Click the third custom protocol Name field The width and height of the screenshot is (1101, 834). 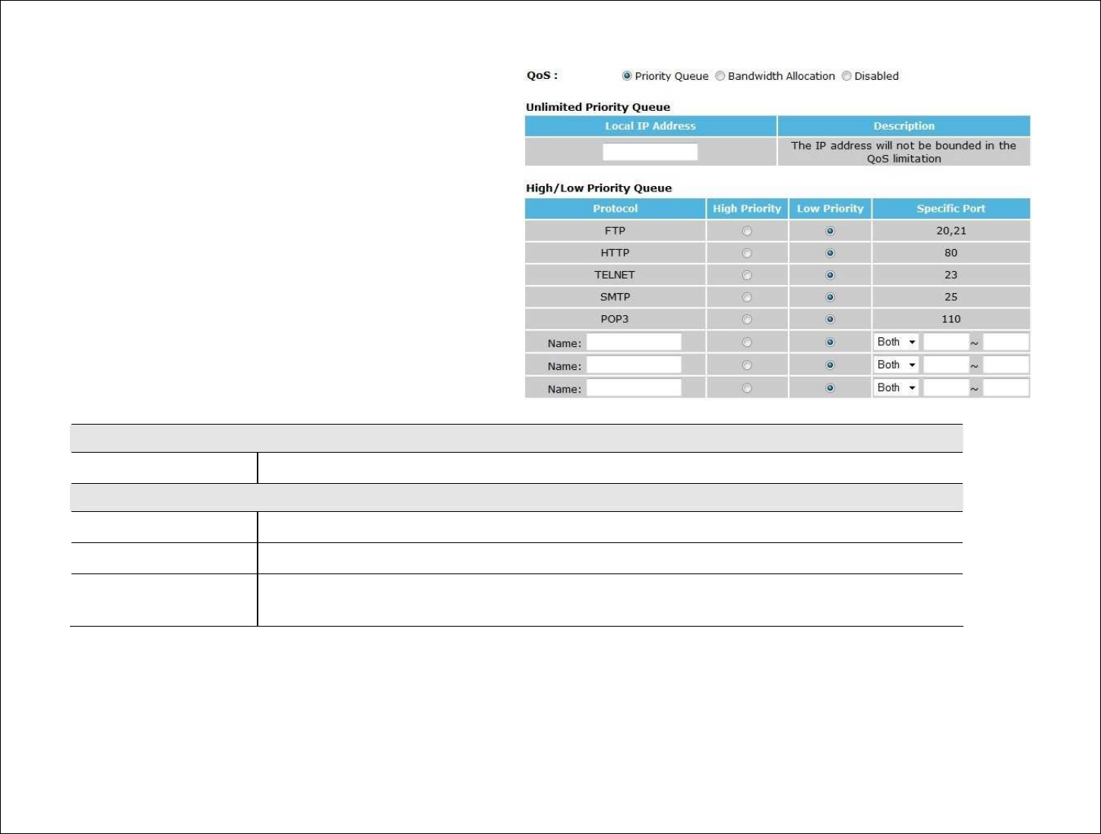634,387
